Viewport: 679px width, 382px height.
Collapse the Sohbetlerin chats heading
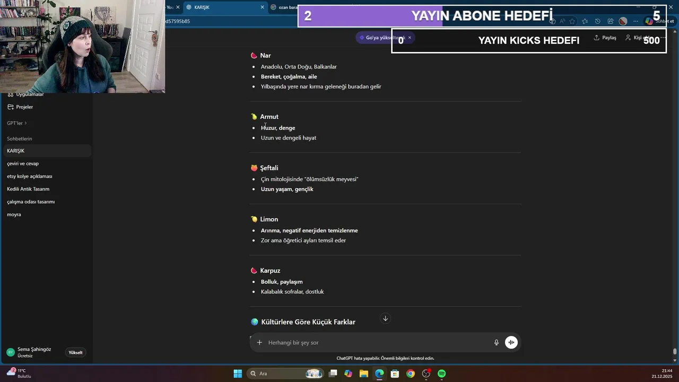20,139
